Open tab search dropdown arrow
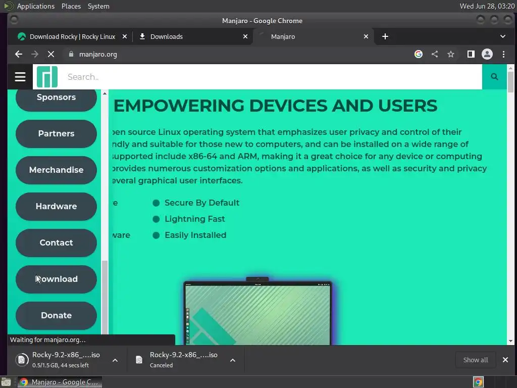The height and width of the screenshot is (388, 517). [503, 36]
